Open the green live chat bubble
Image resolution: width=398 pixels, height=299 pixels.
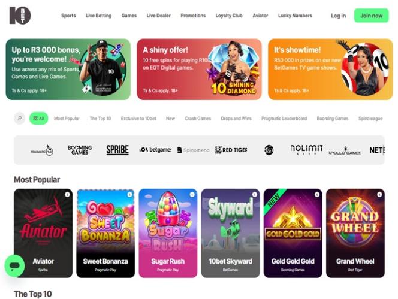point(15,265)
